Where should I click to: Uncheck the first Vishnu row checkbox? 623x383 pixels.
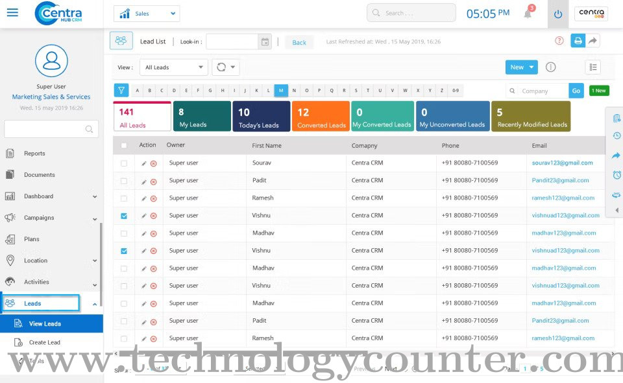click(124, 216)
